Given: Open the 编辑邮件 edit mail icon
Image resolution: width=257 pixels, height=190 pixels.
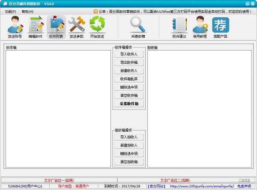Looking at the screenshot, I should (x=36, y=27).
